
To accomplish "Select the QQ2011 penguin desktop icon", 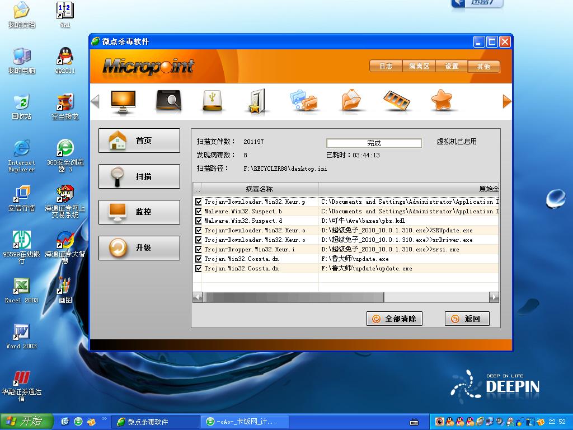I will pyautogui.click(x=65, y=61).
